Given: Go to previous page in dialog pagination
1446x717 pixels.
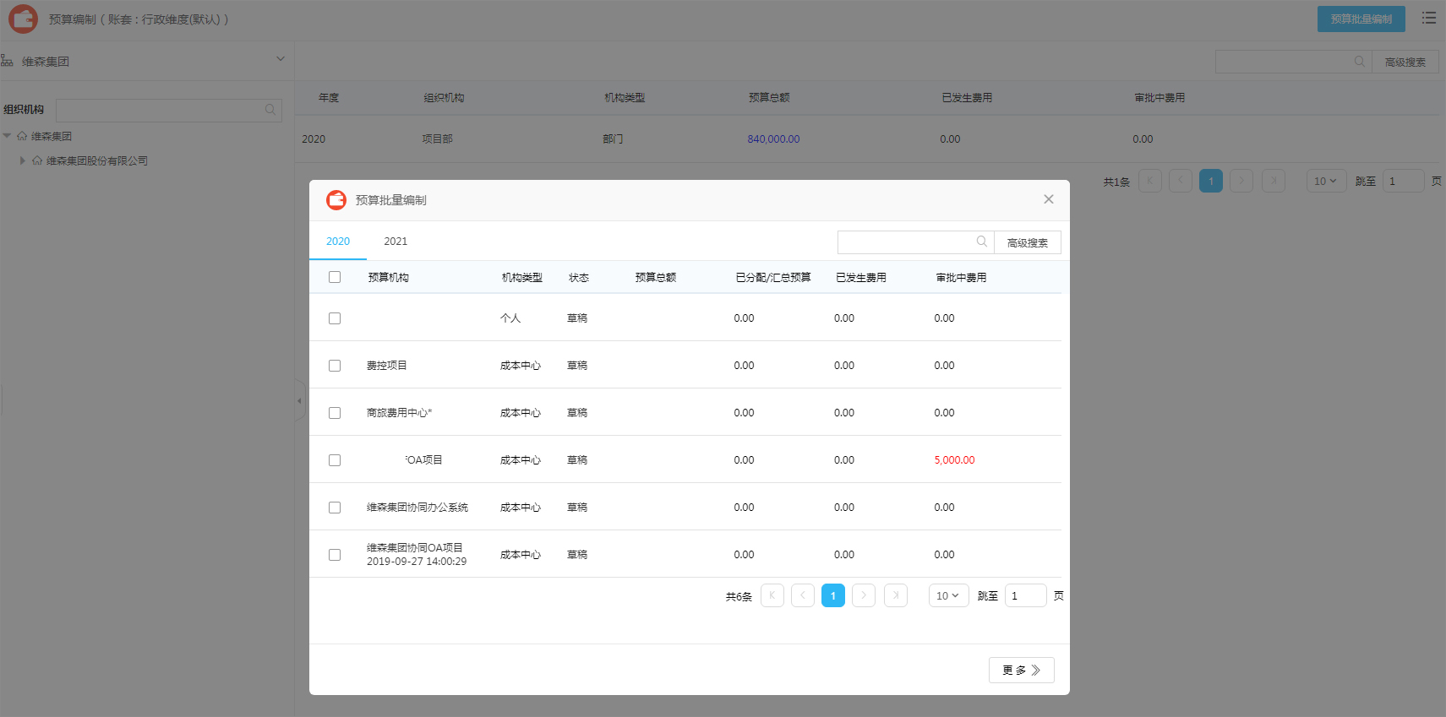Looking at the screenshot, I should pyautogui.click(x=803, y=595).
